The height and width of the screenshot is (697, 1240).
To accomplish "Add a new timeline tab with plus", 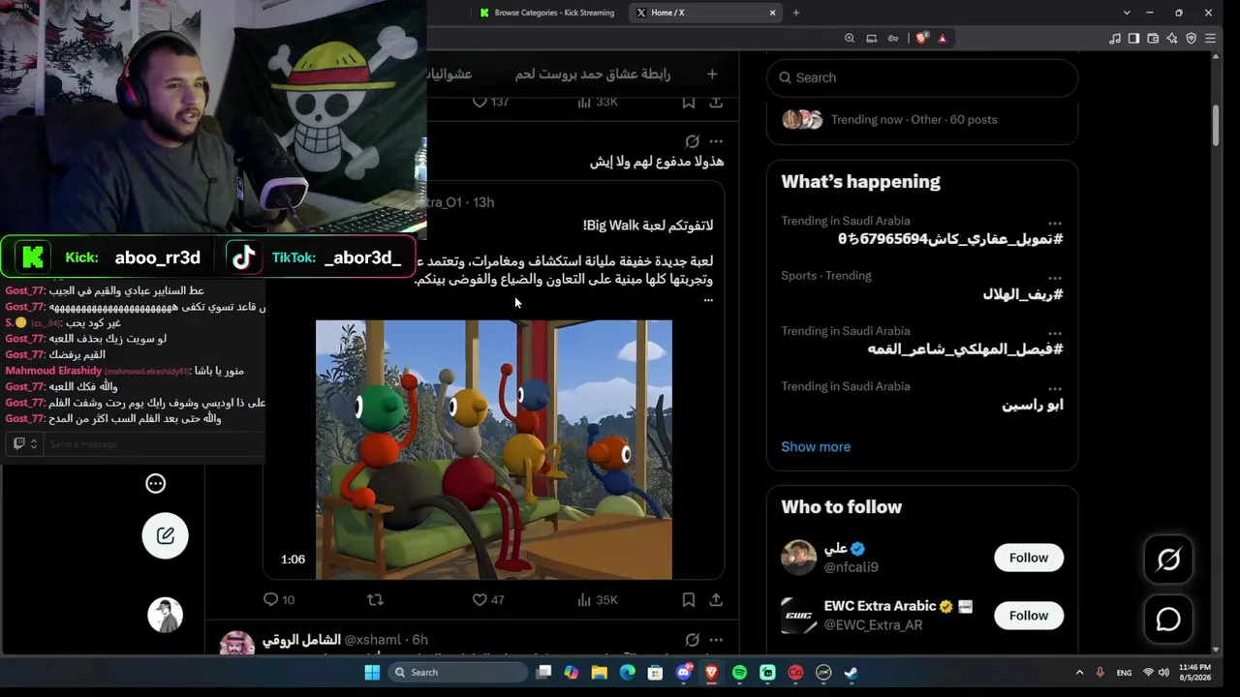I will pyautogui.click(x=712, y=75).
